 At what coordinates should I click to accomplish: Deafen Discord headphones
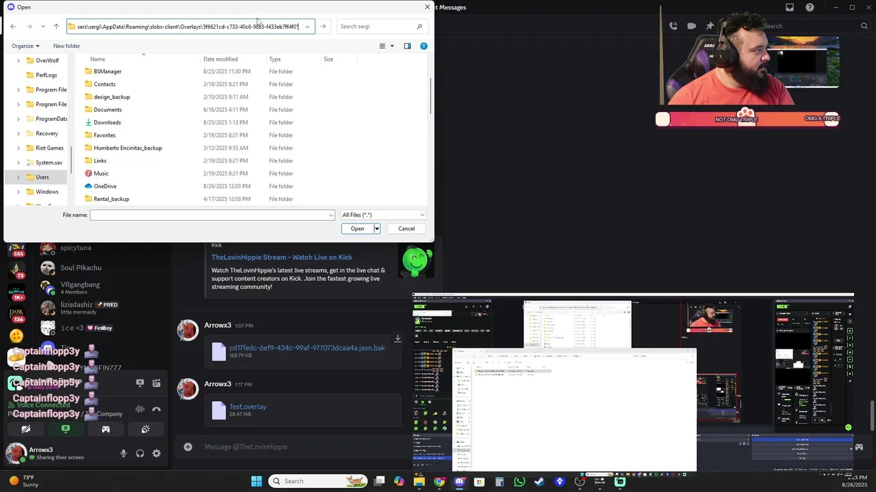pyautogui.click(x=140, y=453)
